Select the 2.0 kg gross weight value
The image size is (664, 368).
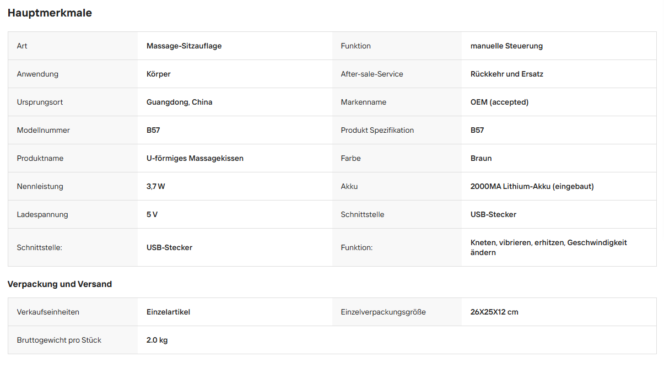coord(157,340)
